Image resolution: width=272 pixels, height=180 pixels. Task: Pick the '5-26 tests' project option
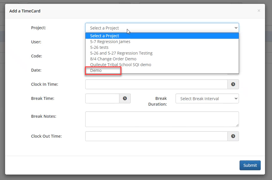tap(99, 47)
